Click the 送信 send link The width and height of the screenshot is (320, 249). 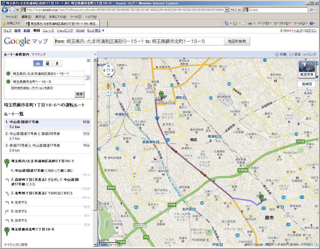(x=295, y=54)
